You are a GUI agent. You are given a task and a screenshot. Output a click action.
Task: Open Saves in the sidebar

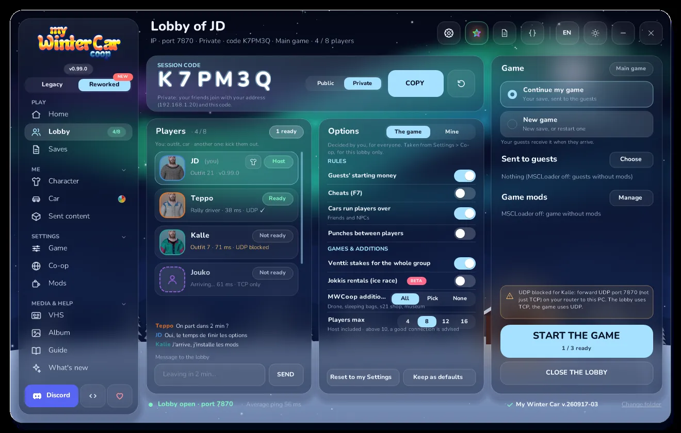pos(78,149)
